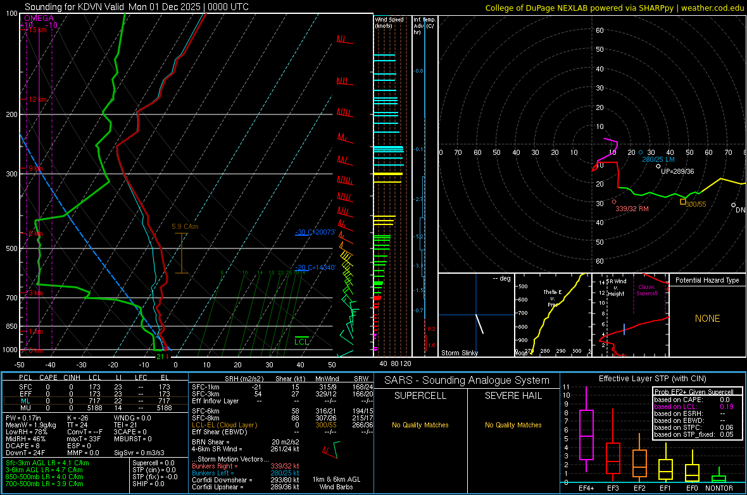747x495 pixels.
Task: Click the magenta based on LCL probability
Action: (693, 407)
